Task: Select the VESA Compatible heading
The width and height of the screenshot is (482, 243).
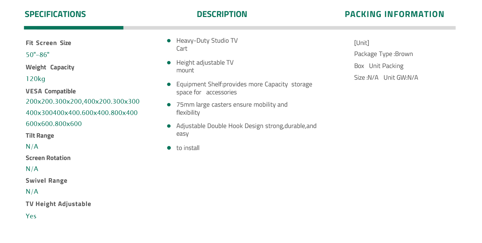Action: tap(51, 91)
